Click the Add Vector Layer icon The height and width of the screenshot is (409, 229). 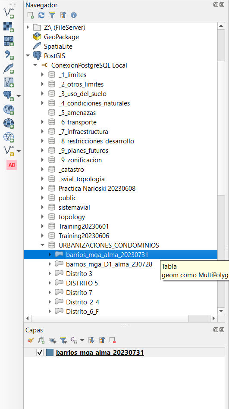(9, 13)
